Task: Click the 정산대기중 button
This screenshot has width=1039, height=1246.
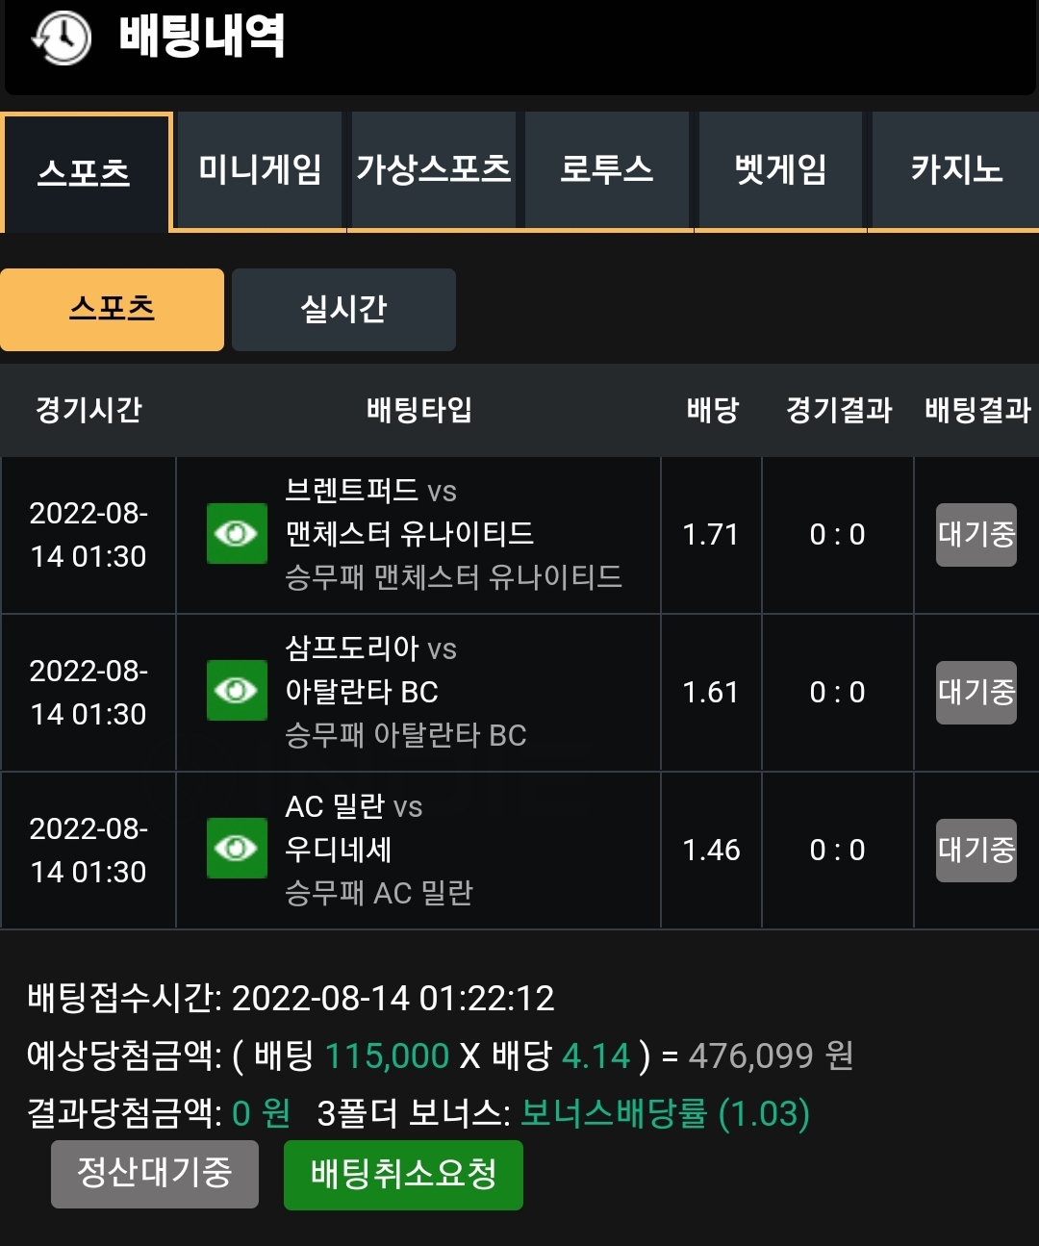Action: (155, 1174)
